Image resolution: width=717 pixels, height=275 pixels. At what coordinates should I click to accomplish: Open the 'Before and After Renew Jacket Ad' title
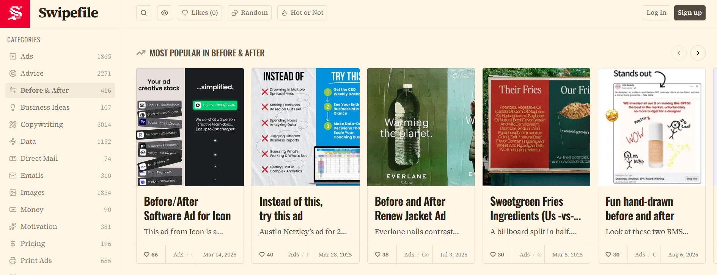(410, 209)
